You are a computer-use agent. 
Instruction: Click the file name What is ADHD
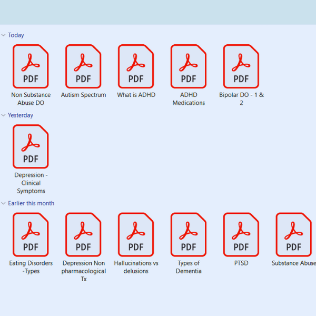[x=136, y=95]
